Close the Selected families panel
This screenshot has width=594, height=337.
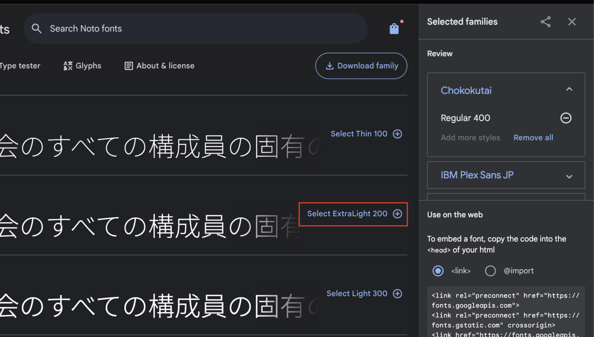(572, 22)
